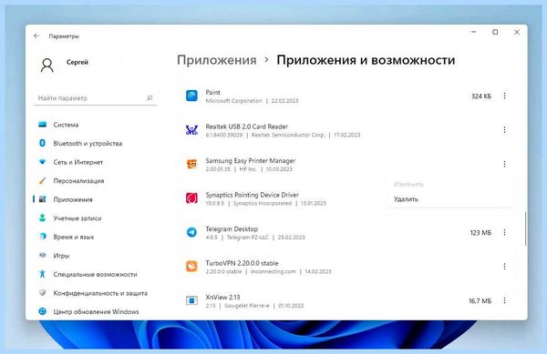
Task: Click the app list vertical scrollbar
Action: [525, 228]
